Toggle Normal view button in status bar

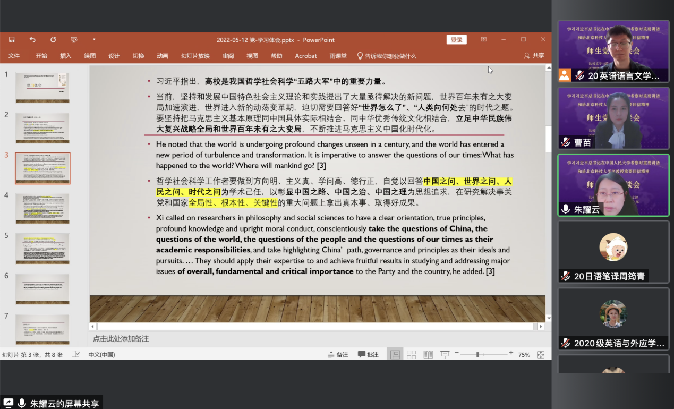pos(395,355)
